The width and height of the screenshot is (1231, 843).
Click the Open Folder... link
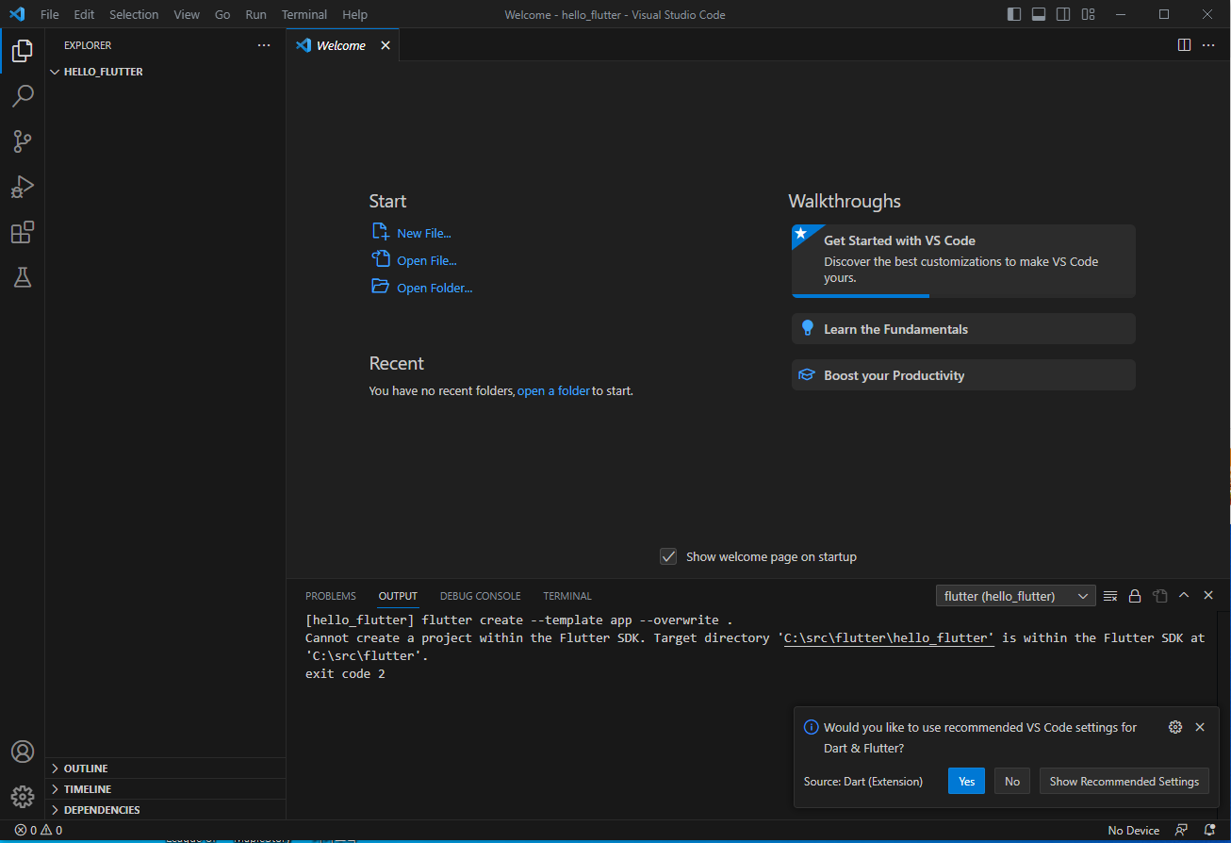click(435, 288)
